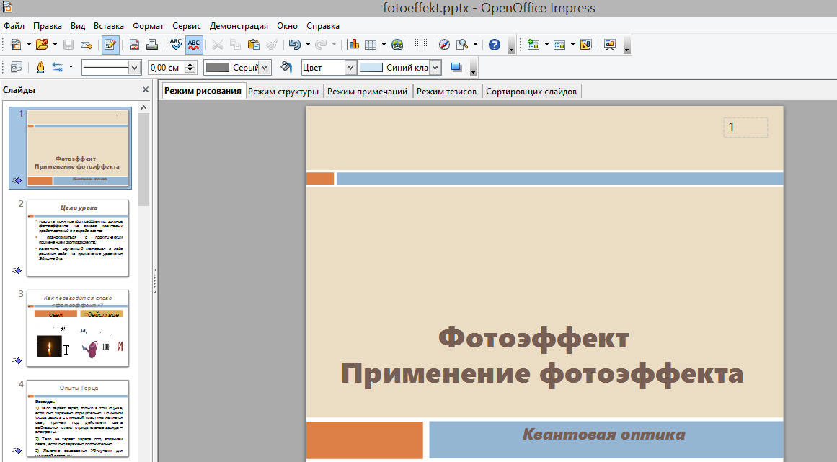Insert a chart from the toolbar
The height and width of the screenshot is (462, 837).
(353, 45)
